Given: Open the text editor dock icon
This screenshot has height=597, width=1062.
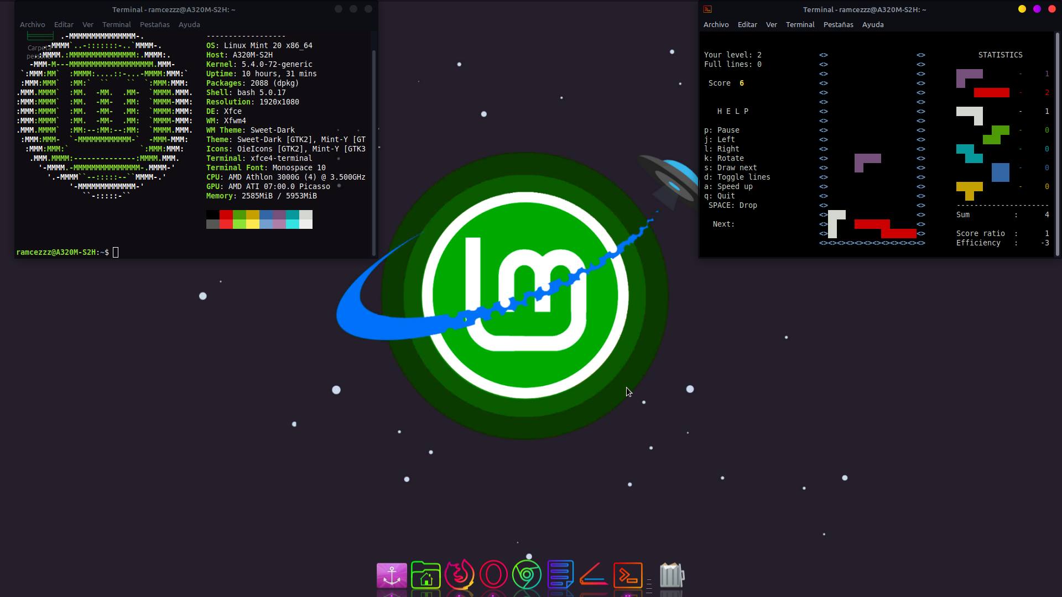Looking at the screenshot, I should pos(560,575).
